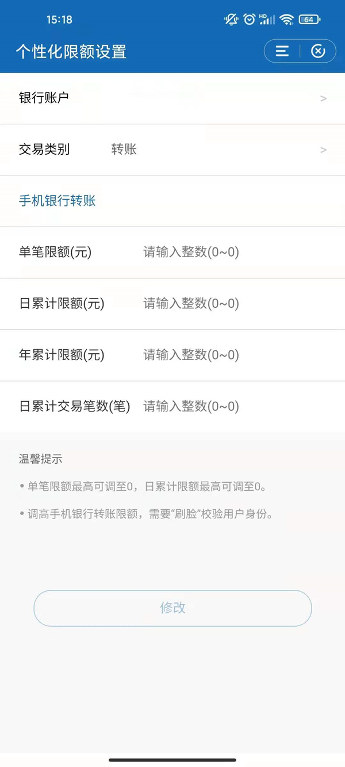Tap the 个性化限额设置 page title
Viewport: 345px width, 767px height.
[x=71, y=52]
